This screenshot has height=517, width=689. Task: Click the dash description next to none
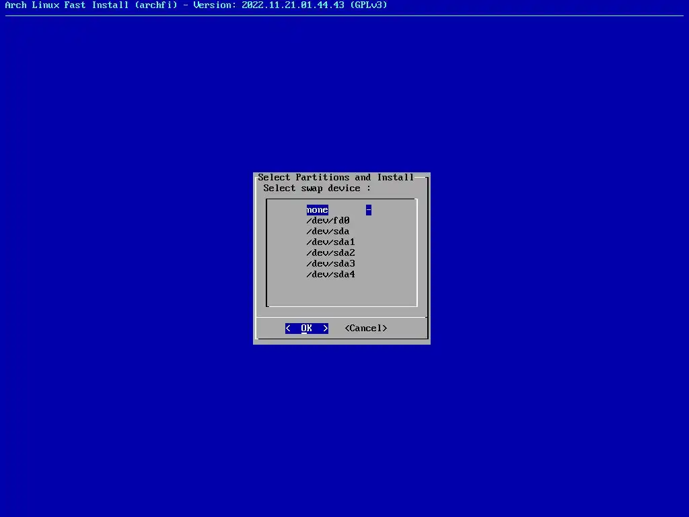point(369,210)
